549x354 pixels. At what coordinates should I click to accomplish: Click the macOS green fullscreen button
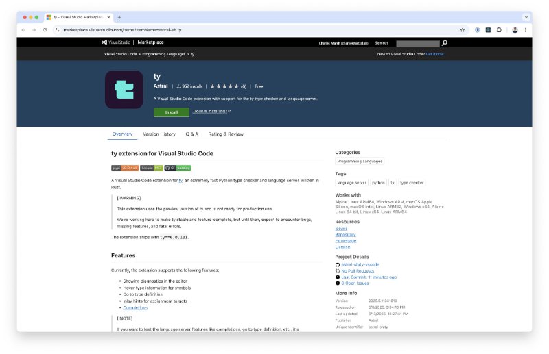[x=36, y=17]
